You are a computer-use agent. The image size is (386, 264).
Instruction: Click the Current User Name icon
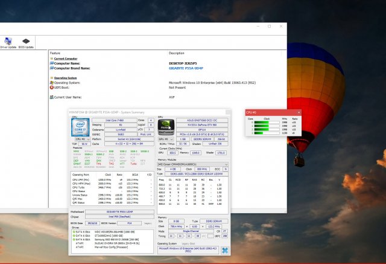52,97
